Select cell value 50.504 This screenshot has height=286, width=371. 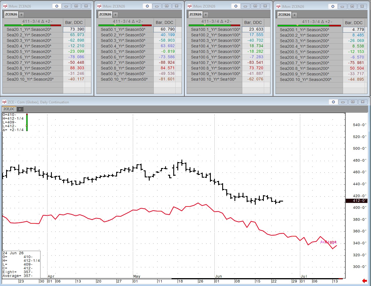pyautogui.click(x=354, y=68)
